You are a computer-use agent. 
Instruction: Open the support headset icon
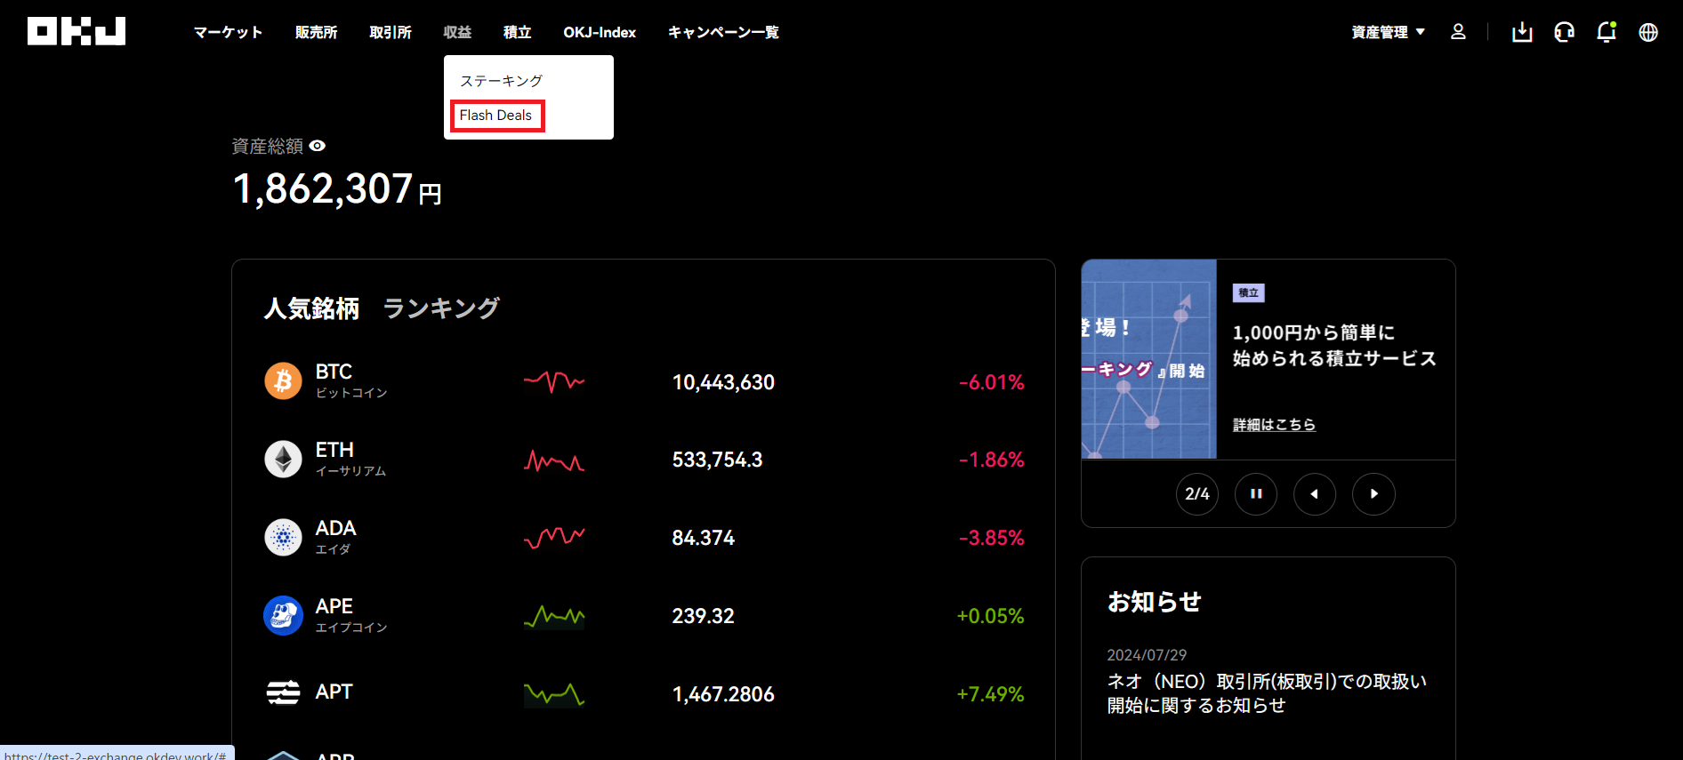click(1564, 32)
